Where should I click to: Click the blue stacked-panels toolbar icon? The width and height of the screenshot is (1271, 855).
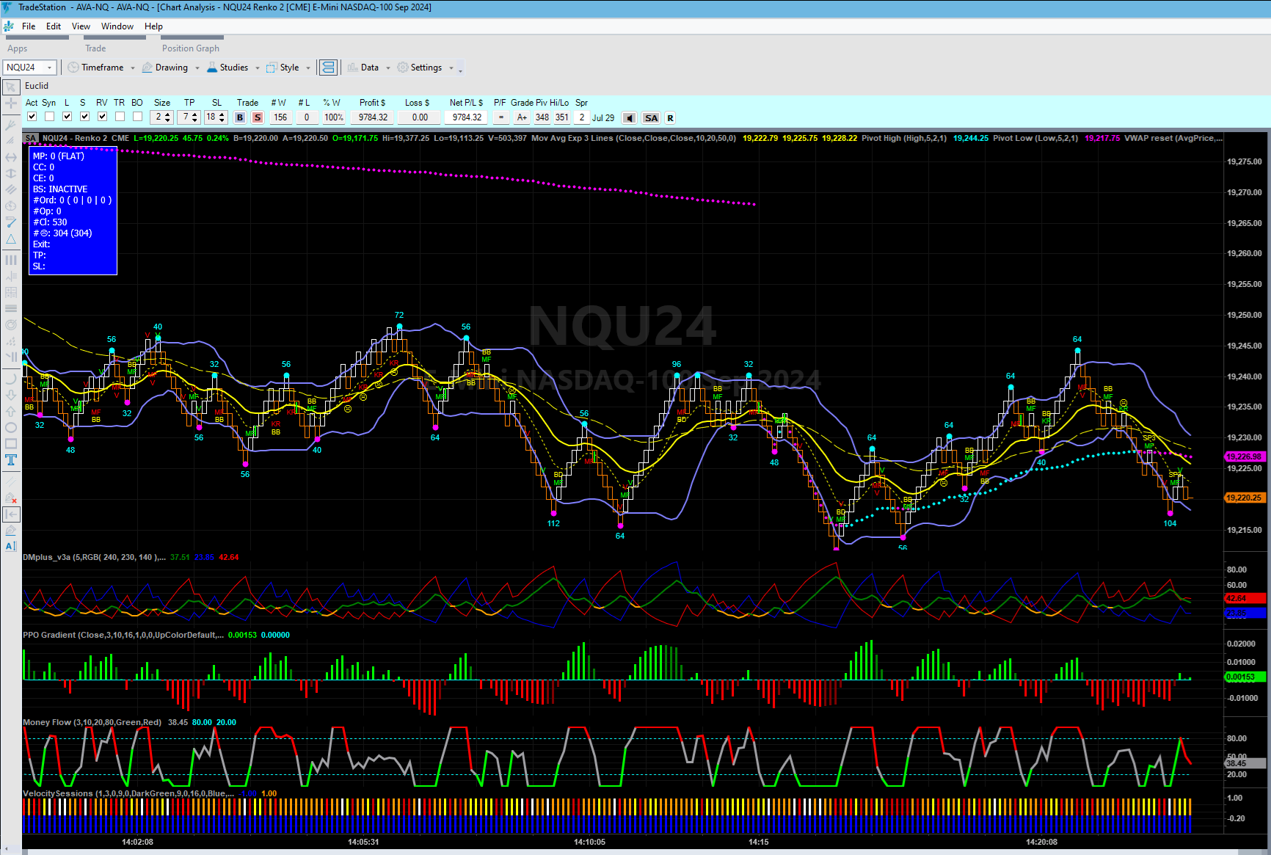(x=328, y=68)
